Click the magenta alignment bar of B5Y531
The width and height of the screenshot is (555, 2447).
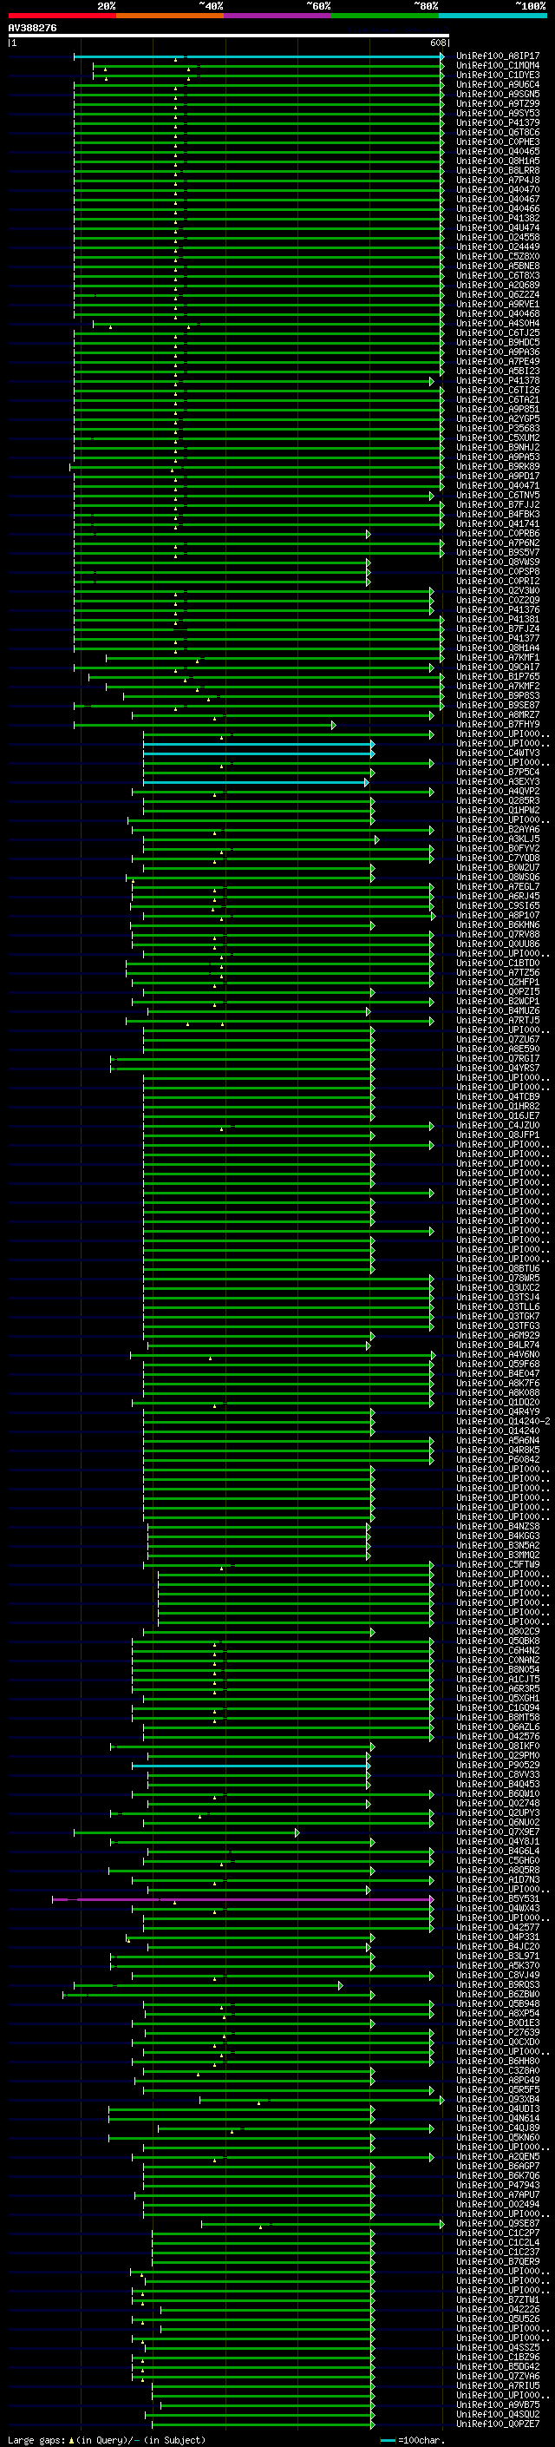tap(243, 1898)
